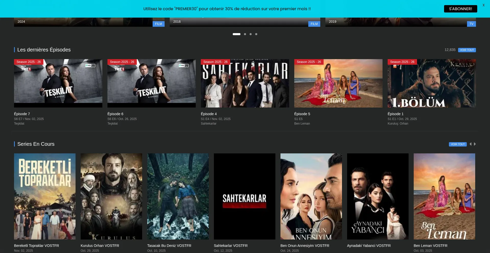Click VOIR TOUT for Les dernières Épisodes
Viewport: 490px width, 253px height.
pyautogui.click(x=467, y=50)
